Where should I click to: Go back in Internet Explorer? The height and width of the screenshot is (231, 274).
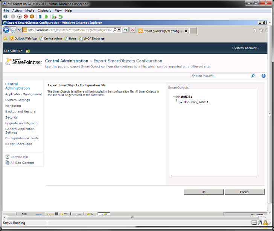6,30
